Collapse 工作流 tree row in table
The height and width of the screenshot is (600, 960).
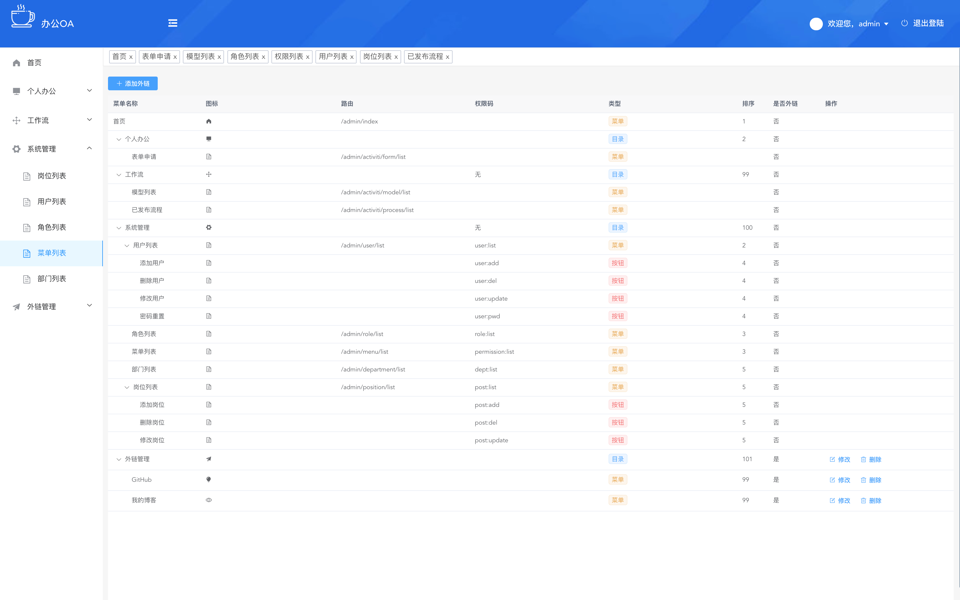click(x=119, y=175)
